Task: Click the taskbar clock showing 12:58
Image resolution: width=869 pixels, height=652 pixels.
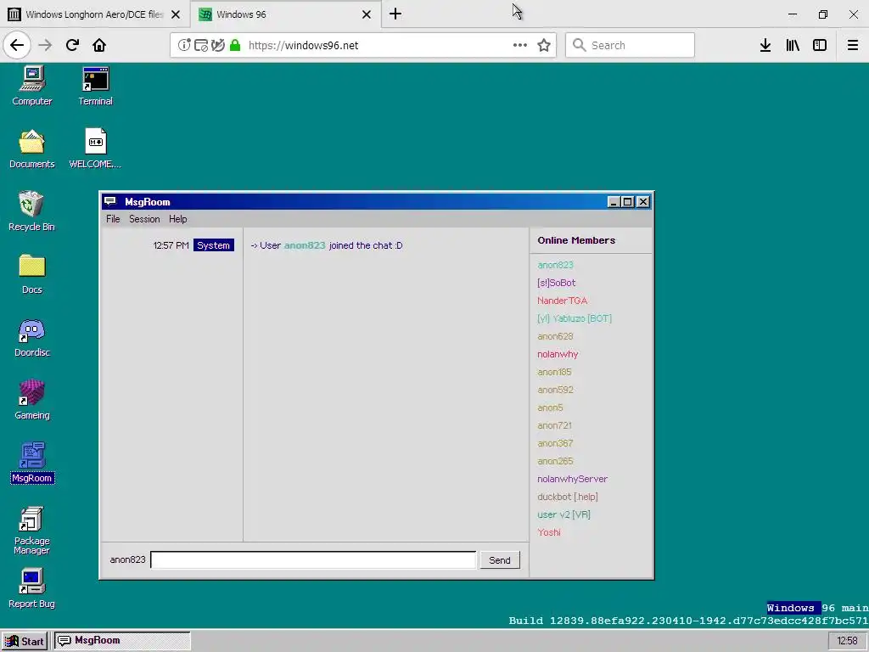Action: point(848,641)
